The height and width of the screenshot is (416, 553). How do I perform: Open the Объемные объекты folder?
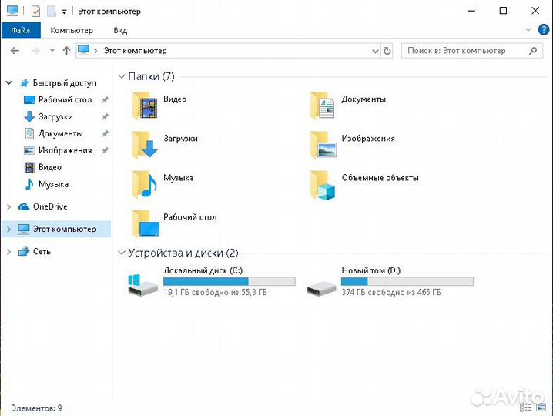tap(323, 184)
